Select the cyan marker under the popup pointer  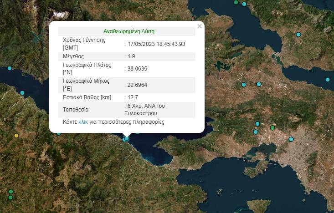point(127,138)
